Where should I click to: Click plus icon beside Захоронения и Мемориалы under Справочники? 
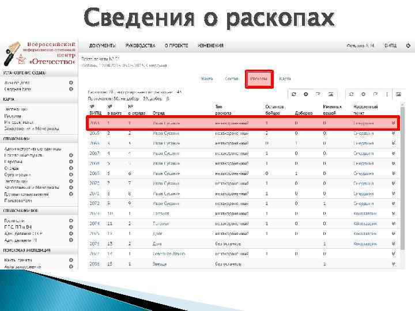(x=71, y=188)
